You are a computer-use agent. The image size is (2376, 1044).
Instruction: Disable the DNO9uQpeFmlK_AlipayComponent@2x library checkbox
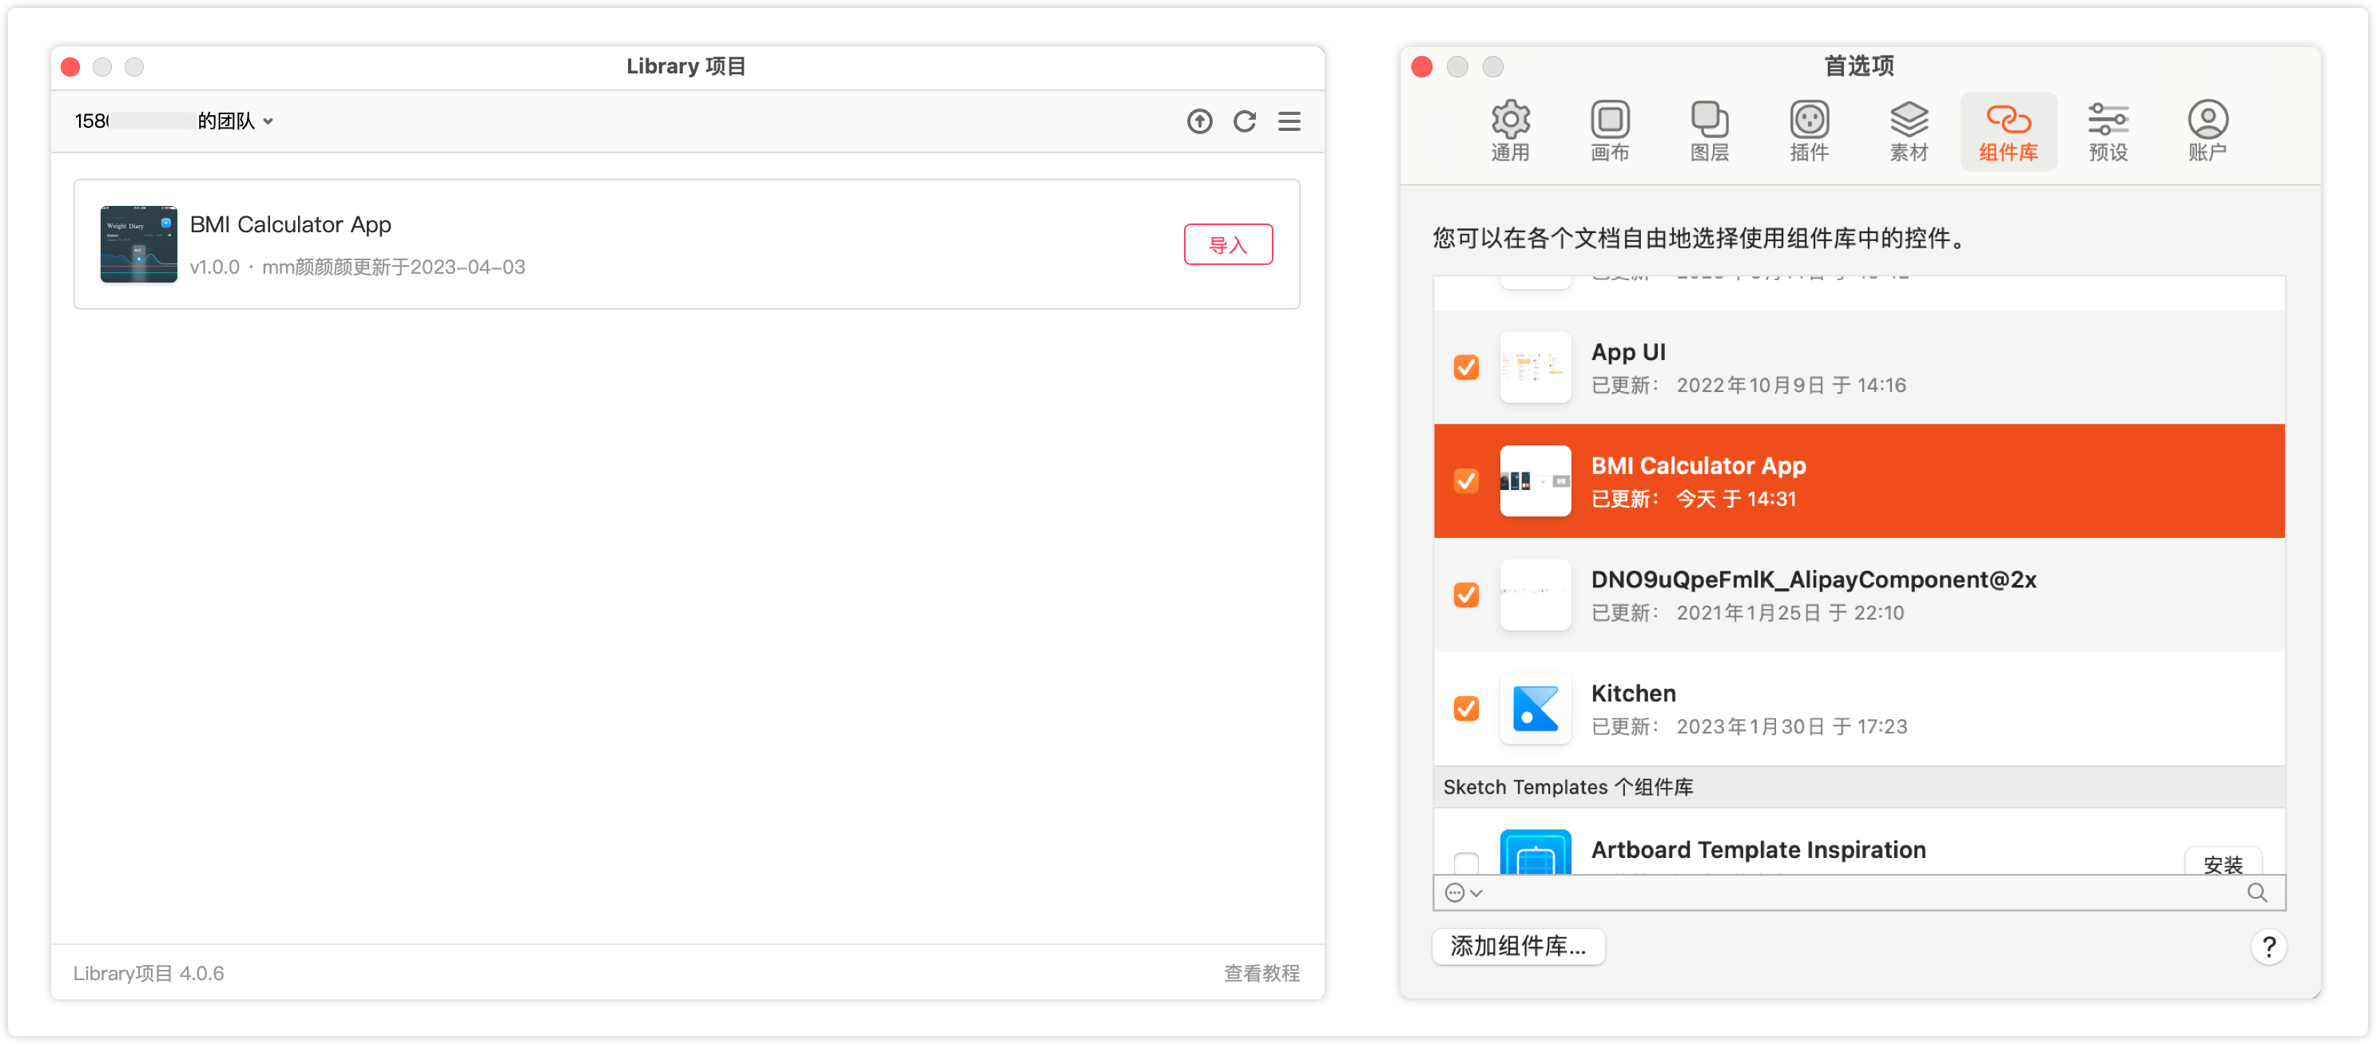pos(1466,595)
